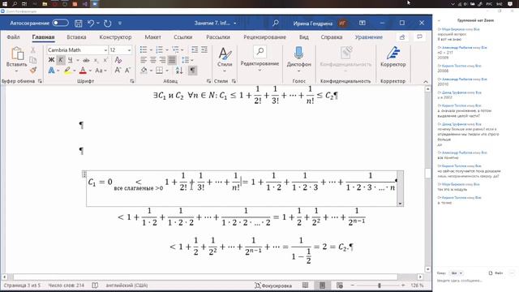Image resolution: width=519 pixels, height=292 pixels.
Task: Justify the paragraph text
Action: point(172,60)
